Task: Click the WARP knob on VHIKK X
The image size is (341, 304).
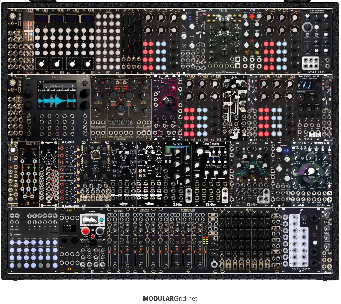Action: (96, 82)
